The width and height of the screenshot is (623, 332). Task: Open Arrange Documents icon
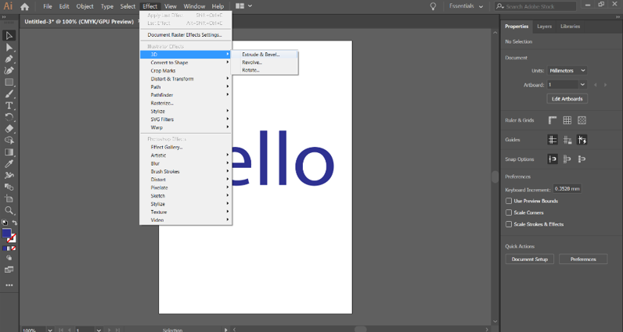pos(243,6)
